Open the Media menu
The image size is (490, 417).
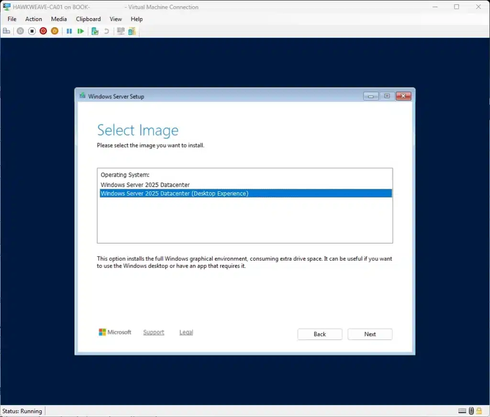pos(59,19)
